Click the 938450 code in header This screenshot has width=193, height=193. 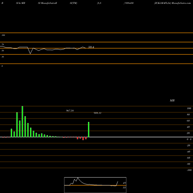pyautogui.click(x=129, y=3)
